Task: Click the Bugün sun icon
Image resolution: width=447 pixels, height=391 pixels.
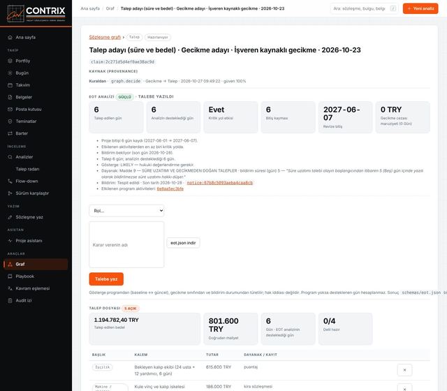Action: pos(10,73)
